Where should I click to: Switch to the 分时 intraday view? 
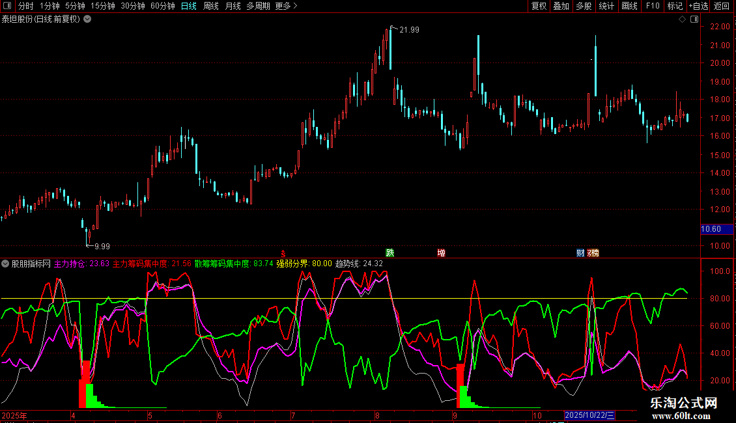25,6
